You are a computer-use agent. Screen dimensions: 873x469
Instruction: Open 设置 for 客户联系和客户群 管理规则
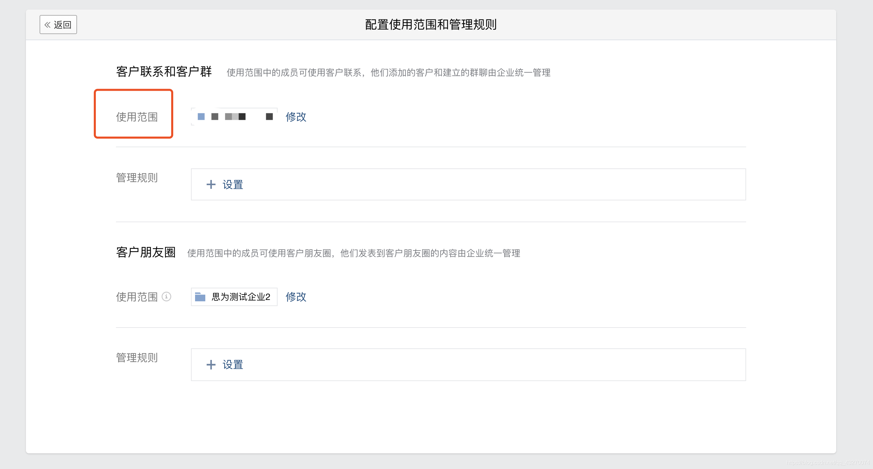pos(233,185)
